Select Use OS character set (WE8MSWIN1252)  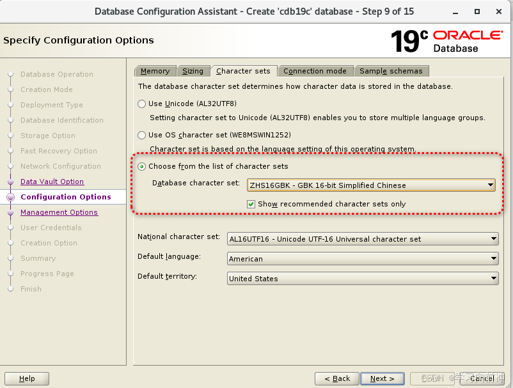click(141, 135)
